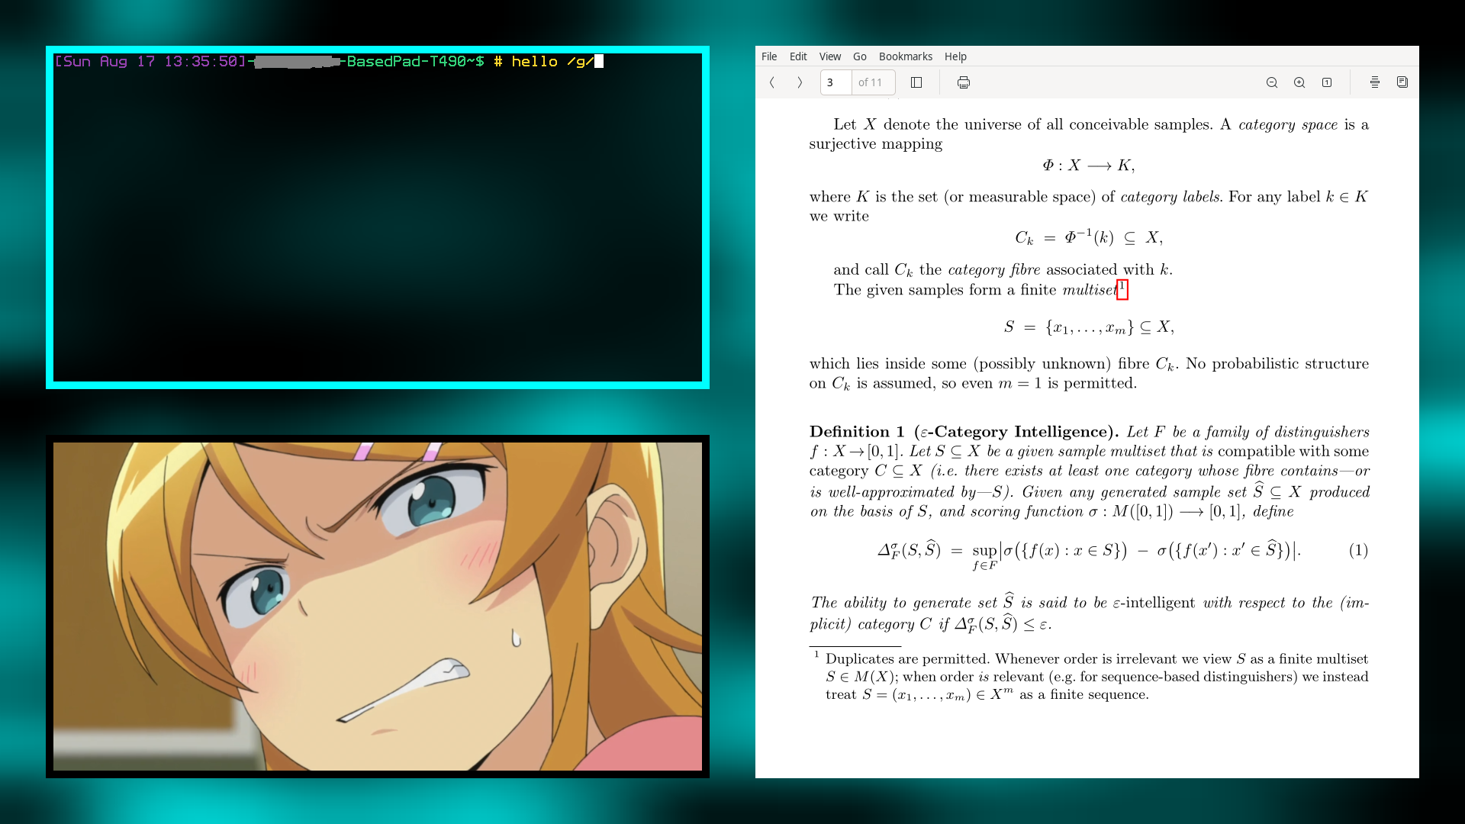Go to the previous page arrow
This screenshot has width=1465, height=824.
[772, 82]
